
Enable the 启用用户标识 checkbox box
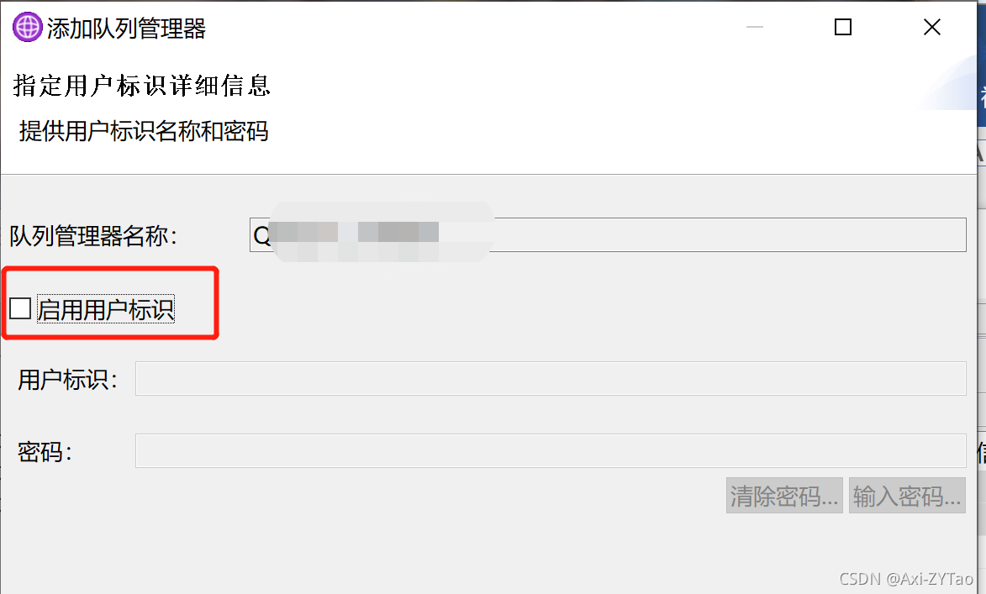21,308
